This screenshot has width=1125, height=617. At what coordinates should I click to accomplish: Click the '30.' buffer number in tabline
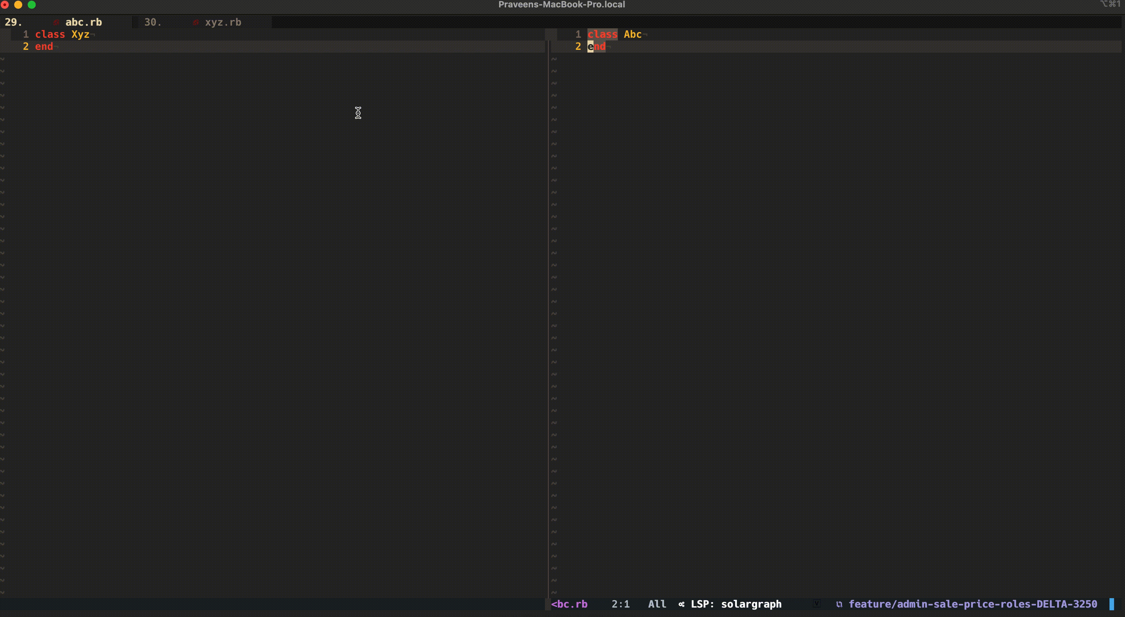point(153,22)
